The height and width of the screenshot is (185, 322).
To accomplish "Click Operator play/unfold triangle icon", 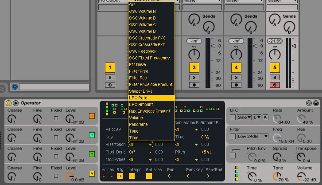I will [x=16, y=103].
